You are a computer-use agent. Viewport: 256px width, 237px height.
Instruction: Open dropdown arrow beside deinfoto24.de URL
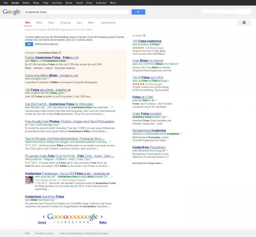157,100
